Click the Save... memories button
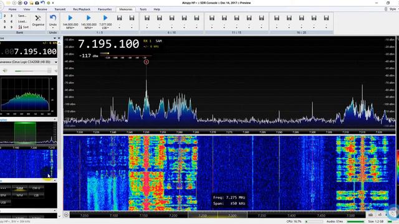The height and width of the screenshot is (224, 399). coord(23,16)
